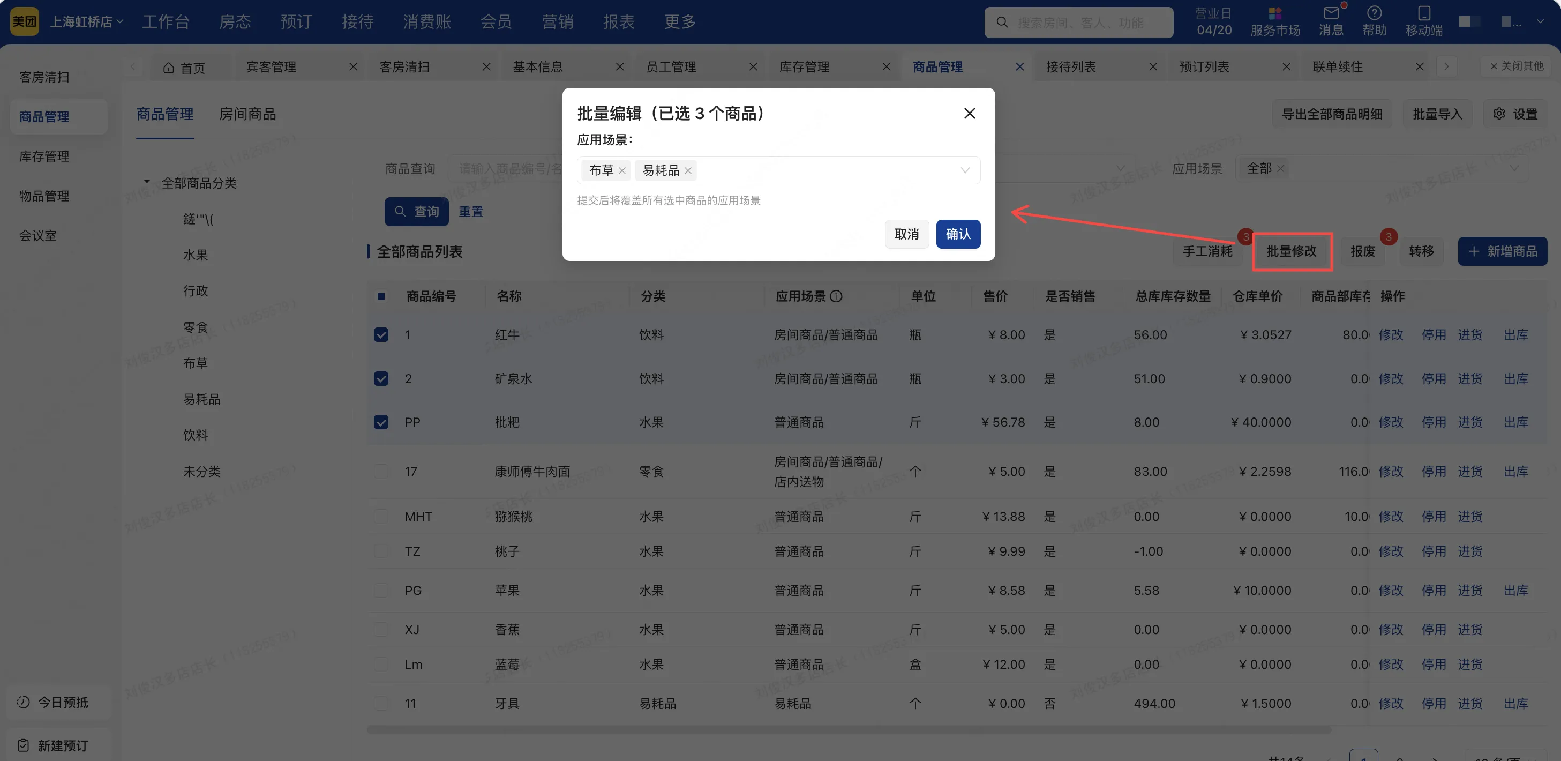This screenshot has height=761, width=1561.
Task: Uncheck the 矿泉水 row checkbox
Action: (x=381, y=379)
